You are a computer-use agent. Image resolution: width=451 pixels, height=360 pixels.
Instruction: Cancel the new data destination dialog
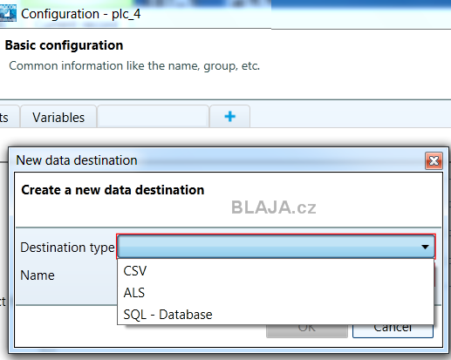click(x=393, y=330)
